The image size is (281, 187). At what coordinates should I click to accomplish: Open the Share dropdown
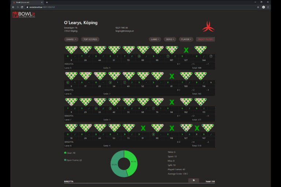pyautogui.click(x=71, y=39)
